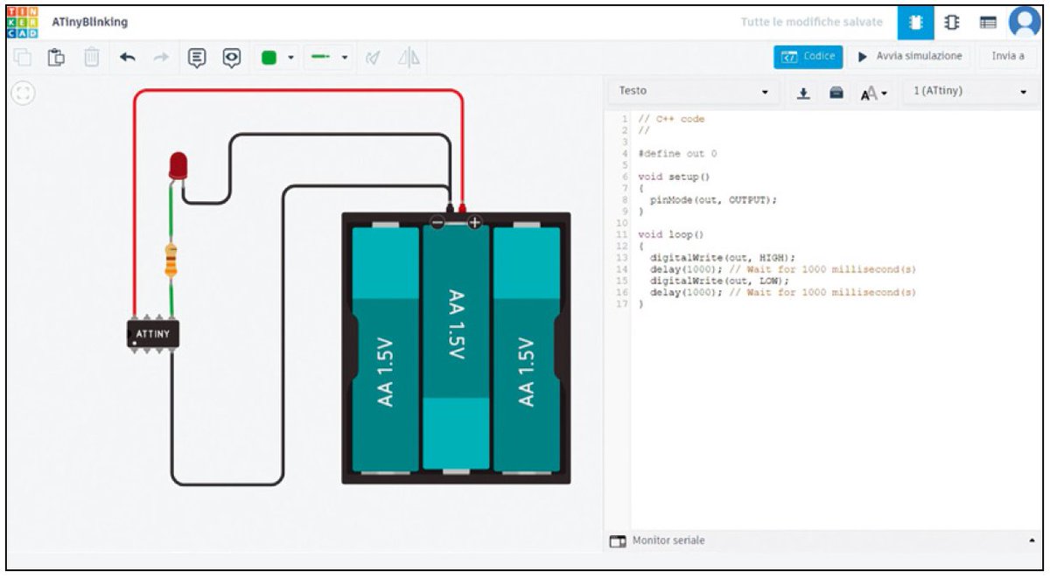
Task: Open the Testo code mode dropdown
Action: [695, 91]
